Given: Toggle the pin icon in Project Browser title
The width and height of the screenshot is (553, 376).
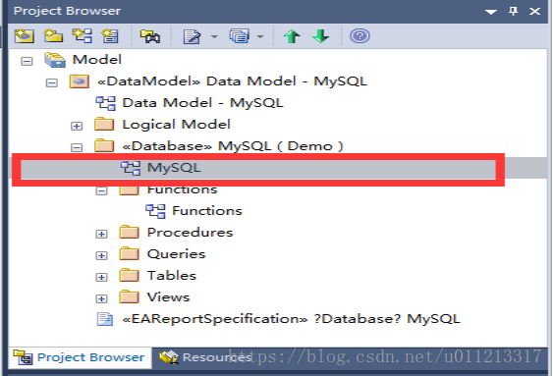Looking at the screenshot, I should tap(513, 11).
